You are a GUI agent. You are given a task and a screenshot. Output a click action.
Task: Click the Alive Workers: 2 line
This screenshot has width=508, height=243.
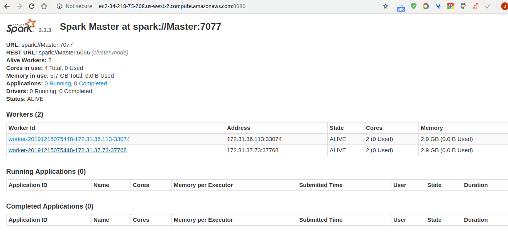tap(29, 60)
